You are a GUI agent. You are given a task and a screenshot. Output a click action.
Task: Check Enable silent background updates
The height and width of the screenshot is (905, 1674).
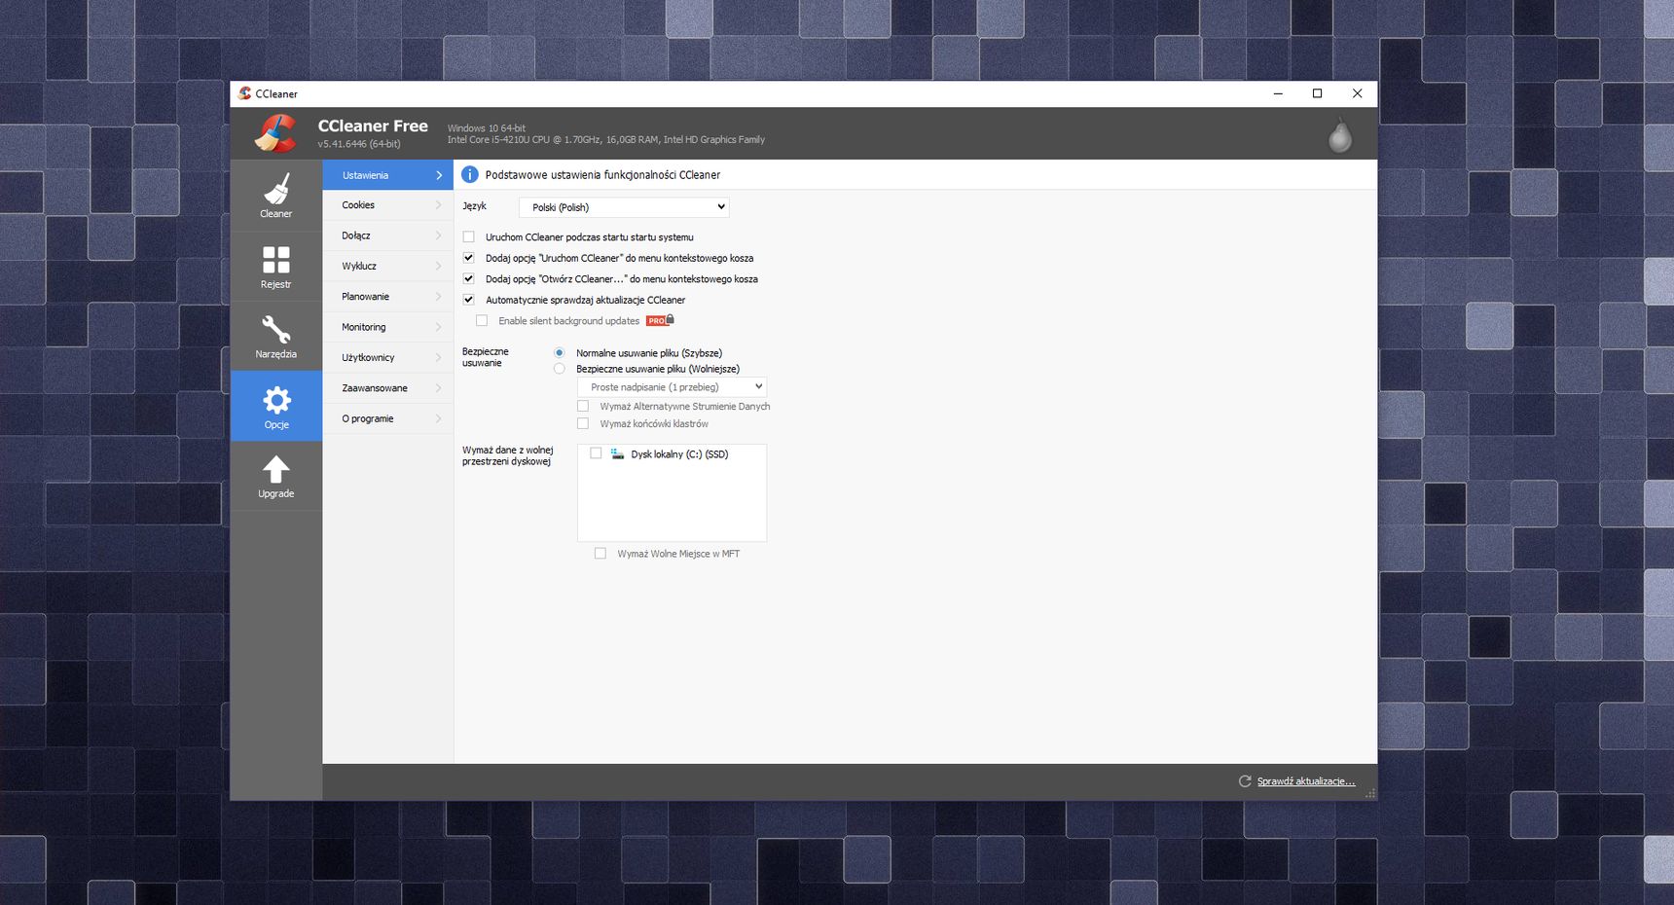point(482,320)
